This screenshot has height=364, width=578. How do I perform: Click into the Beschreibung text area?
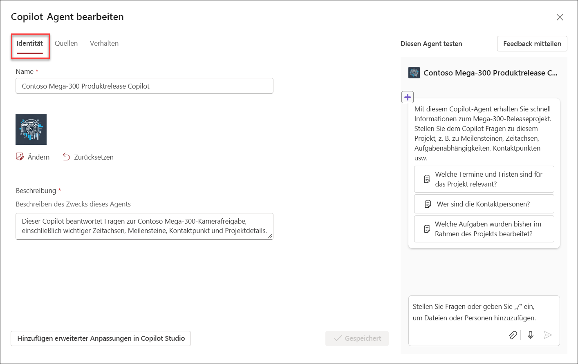[x=144, y=226]
